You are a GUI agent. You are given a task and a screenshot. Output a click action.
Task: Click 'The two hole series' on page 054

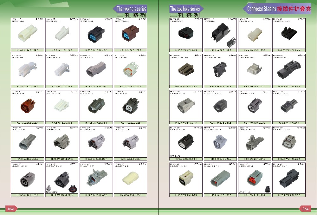(185, 9)
